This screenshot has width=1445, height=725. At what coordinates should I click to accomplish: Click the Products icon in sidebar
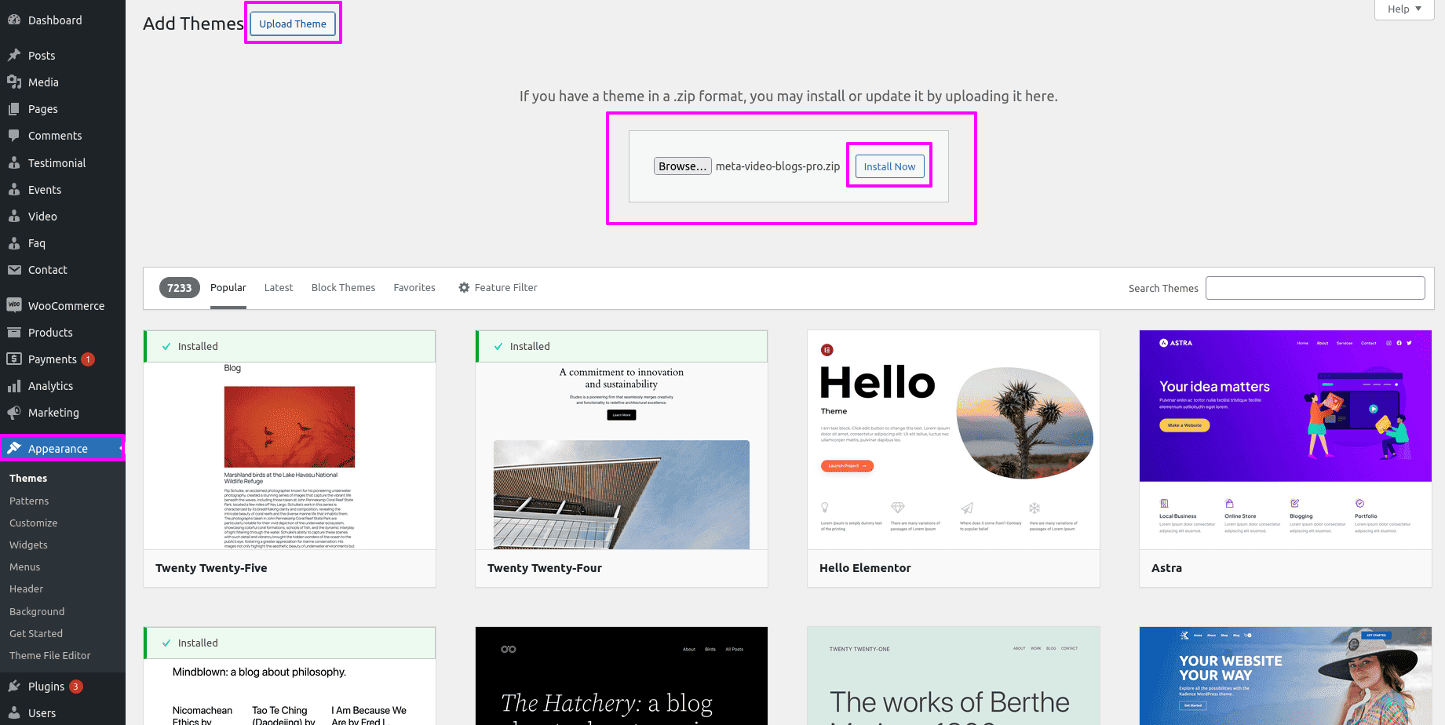point(14,333)
